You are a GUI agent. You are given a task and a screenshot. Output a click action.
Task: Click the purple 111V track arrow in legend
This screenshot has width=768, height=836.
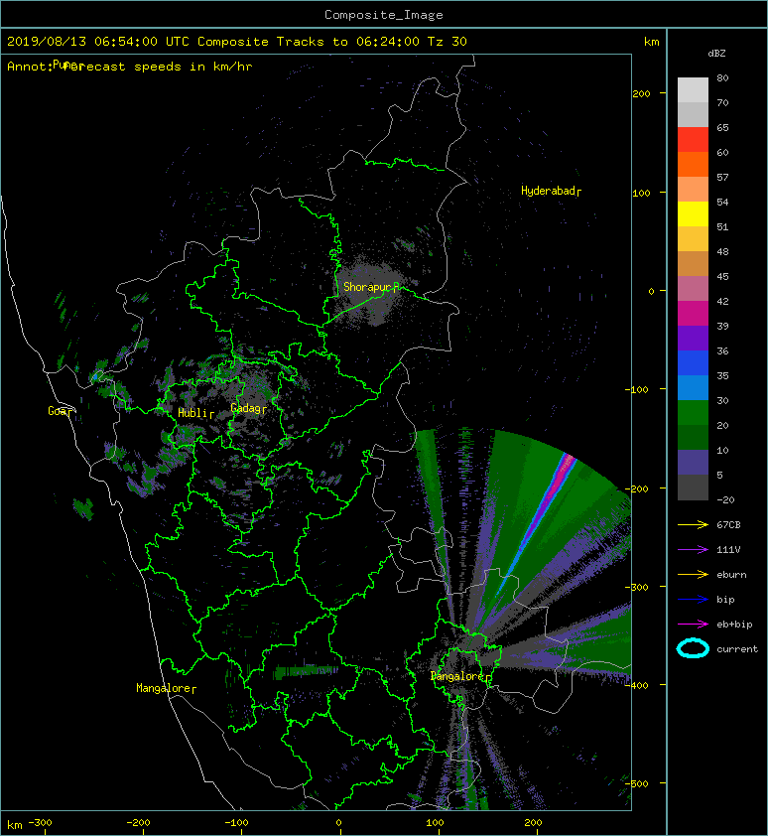(693, 550)
